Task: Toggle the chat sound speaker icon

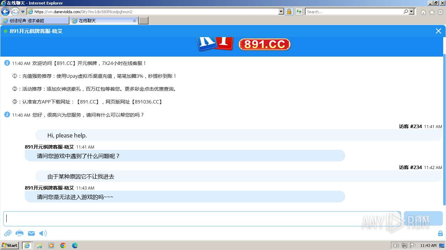Action: pyautogui.click(x=43, y=233)
